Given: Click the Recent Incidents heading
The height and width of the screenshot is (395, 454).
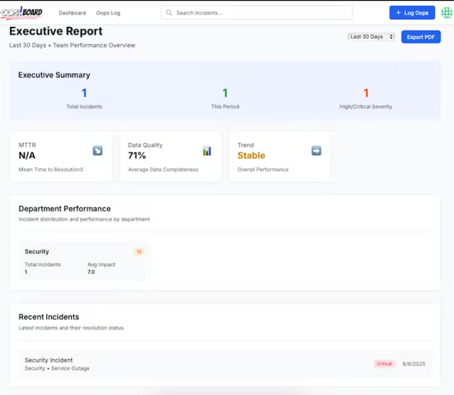Looking at the screenshot, I should coord(49,317).
